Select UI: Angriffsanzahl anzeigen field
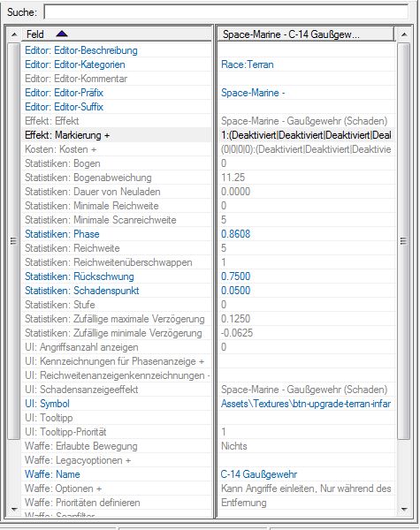The image size is (420, 530). [x=117, y=347]
